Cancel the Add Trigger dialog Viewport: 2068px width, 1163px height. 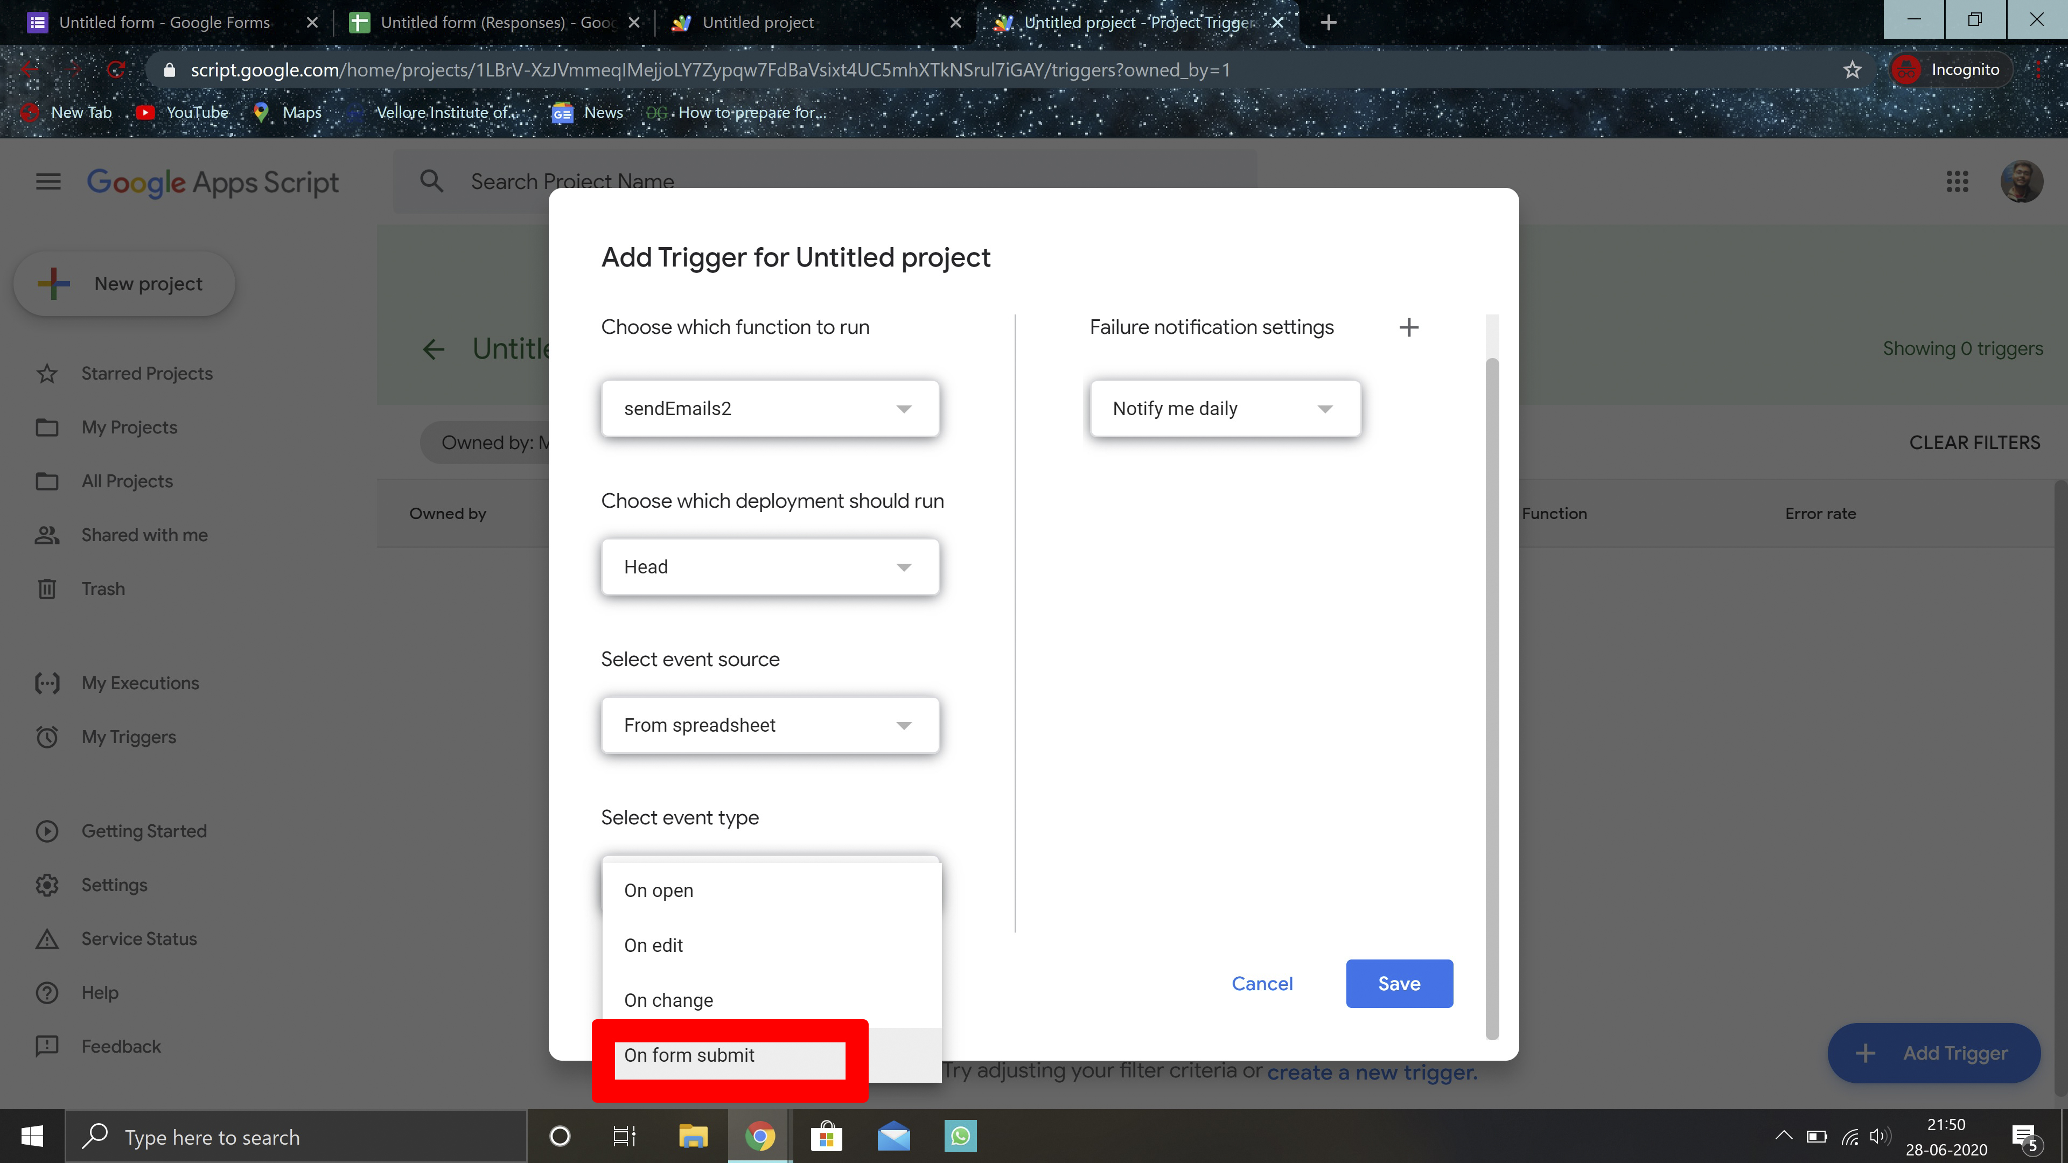coord(1261,983)
